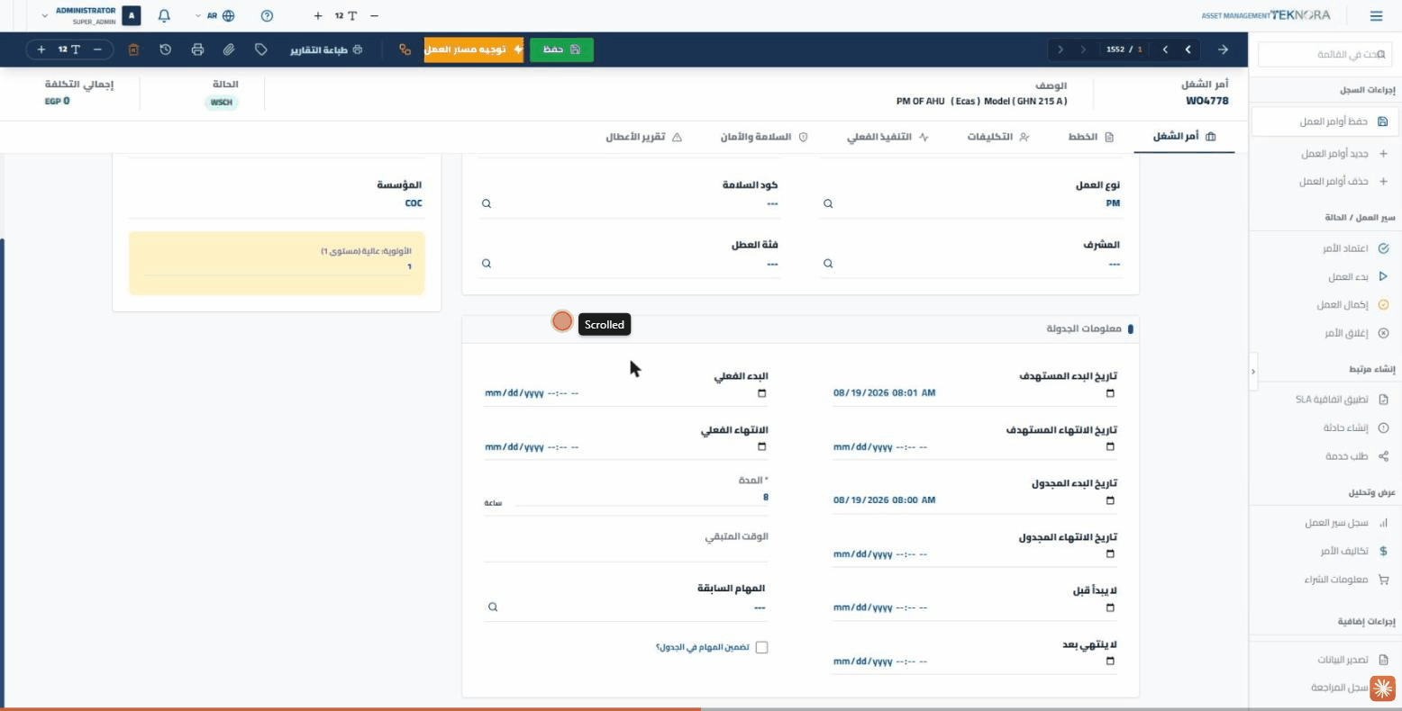Open calendar for لا يبدأ قبل
This screenshot has height=711, width=1402.
click(x=1110, y=607)
